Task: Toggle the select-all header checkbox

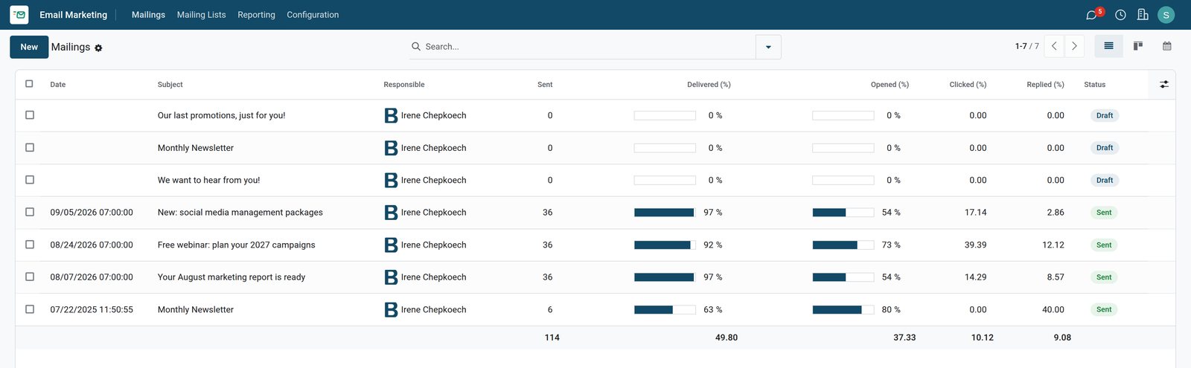Action: (x=29, y=84)
